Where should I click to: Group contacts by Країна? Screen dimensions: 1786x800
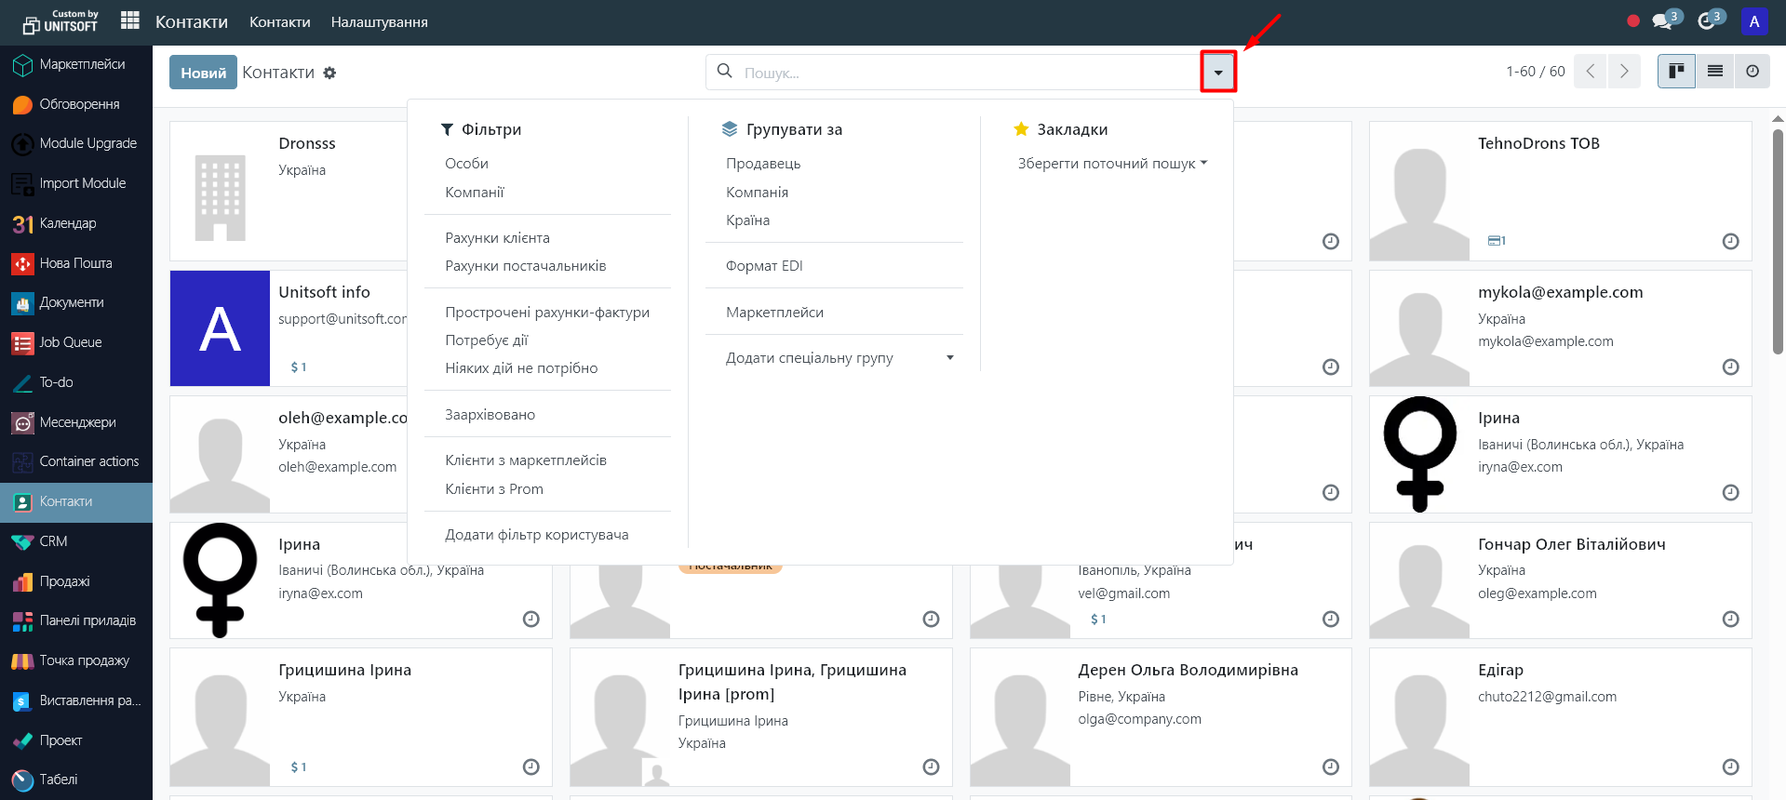click(x=747, y=220)
